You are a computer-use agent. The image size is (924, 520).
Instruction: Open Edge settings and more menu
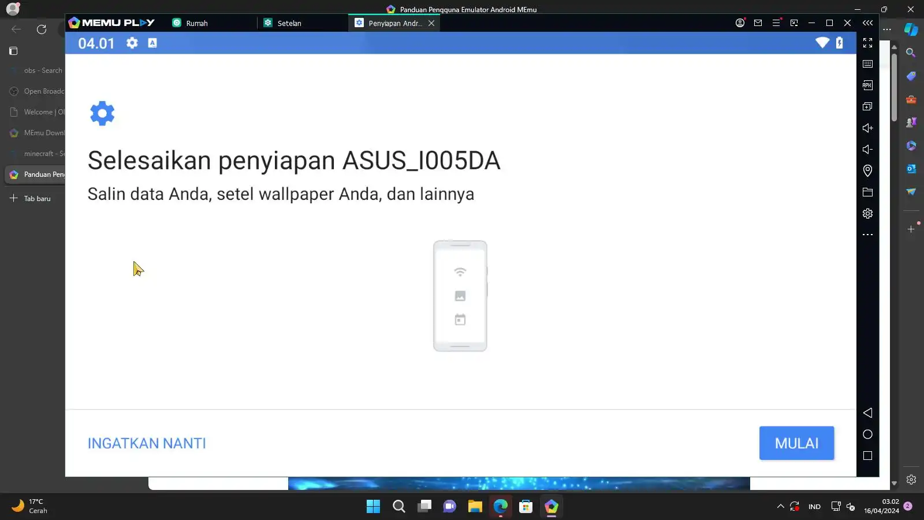887,29
